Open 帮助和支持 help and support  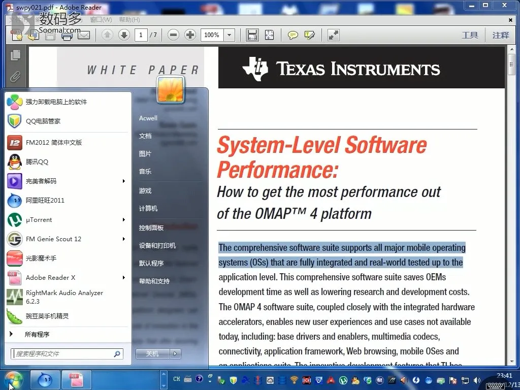click(x=154, y=281)
